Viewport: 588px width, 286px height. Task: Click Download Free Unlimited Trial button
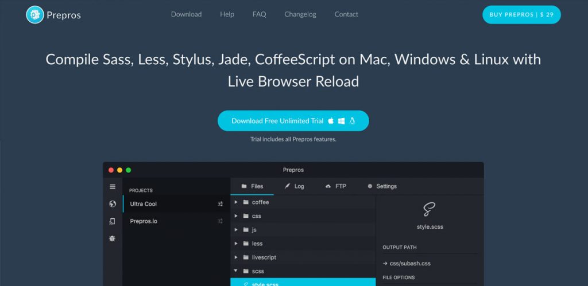(x=293, y=121)
